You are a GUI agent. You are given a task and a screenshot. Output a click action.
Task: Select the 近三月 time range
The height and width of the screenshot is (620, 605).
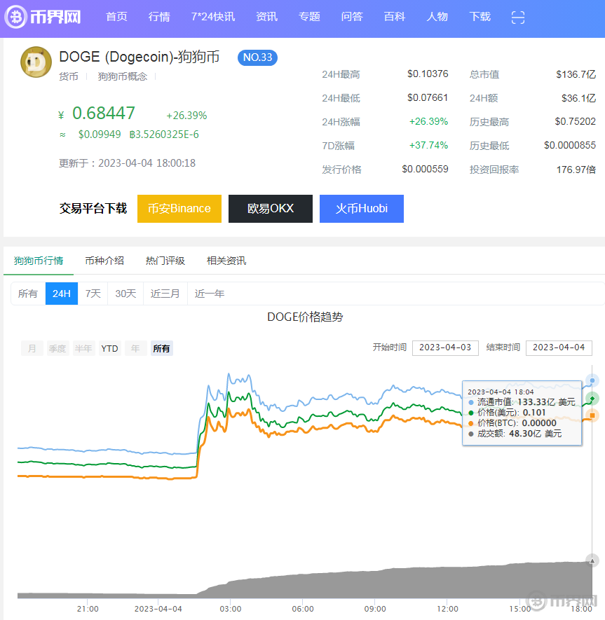165,294
